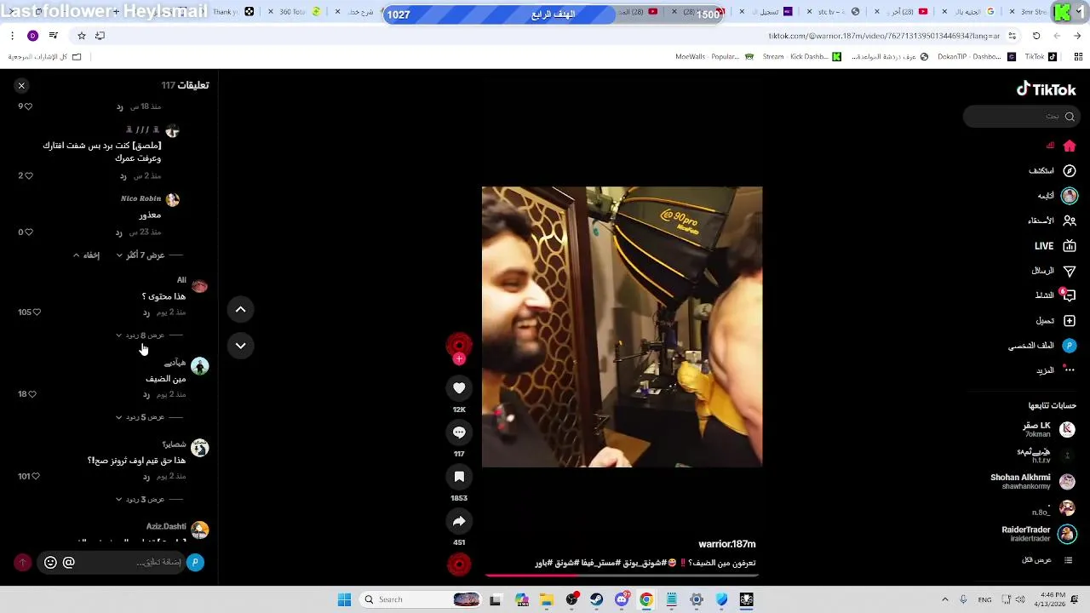
Task: Go to the For You home icon
Action: [1070, 146]
